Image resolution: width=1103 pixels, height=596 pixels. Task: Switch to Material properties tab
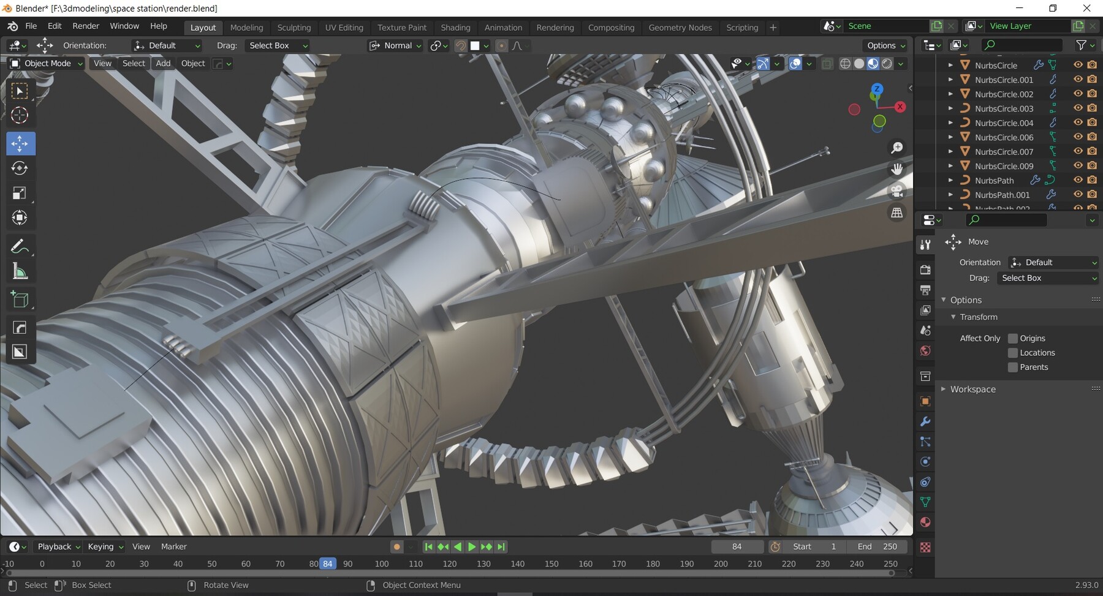(925, 522)
